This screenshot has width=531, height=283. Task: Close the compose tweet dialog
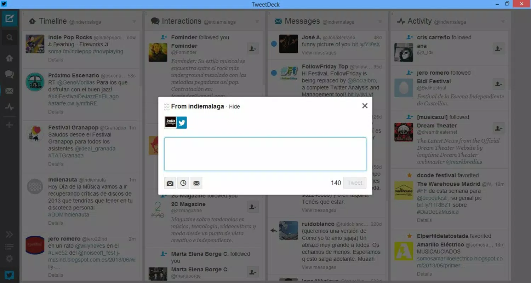[365, 106]
